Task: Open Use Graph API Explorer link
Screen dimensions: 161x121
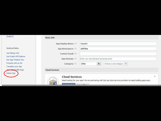Action: 16,56
